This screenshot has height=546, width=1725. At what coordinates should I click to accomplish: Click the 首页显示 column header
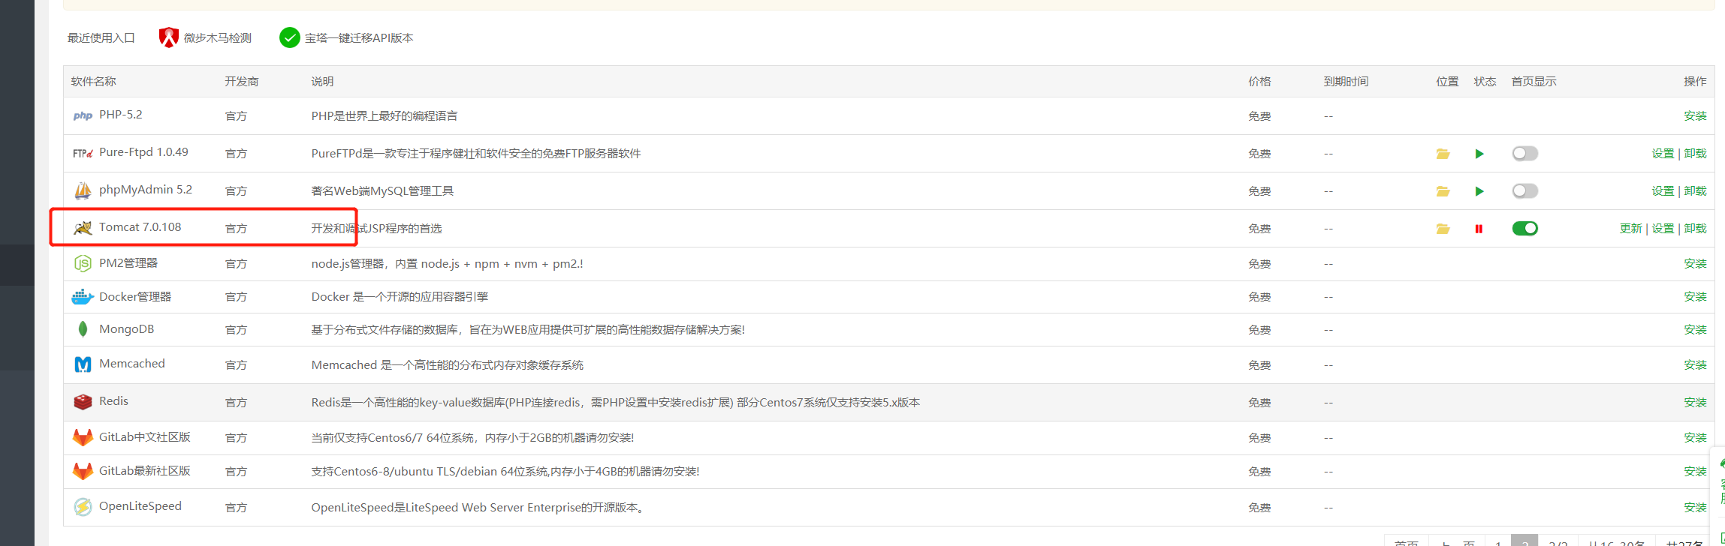[x=1534, y=81]
